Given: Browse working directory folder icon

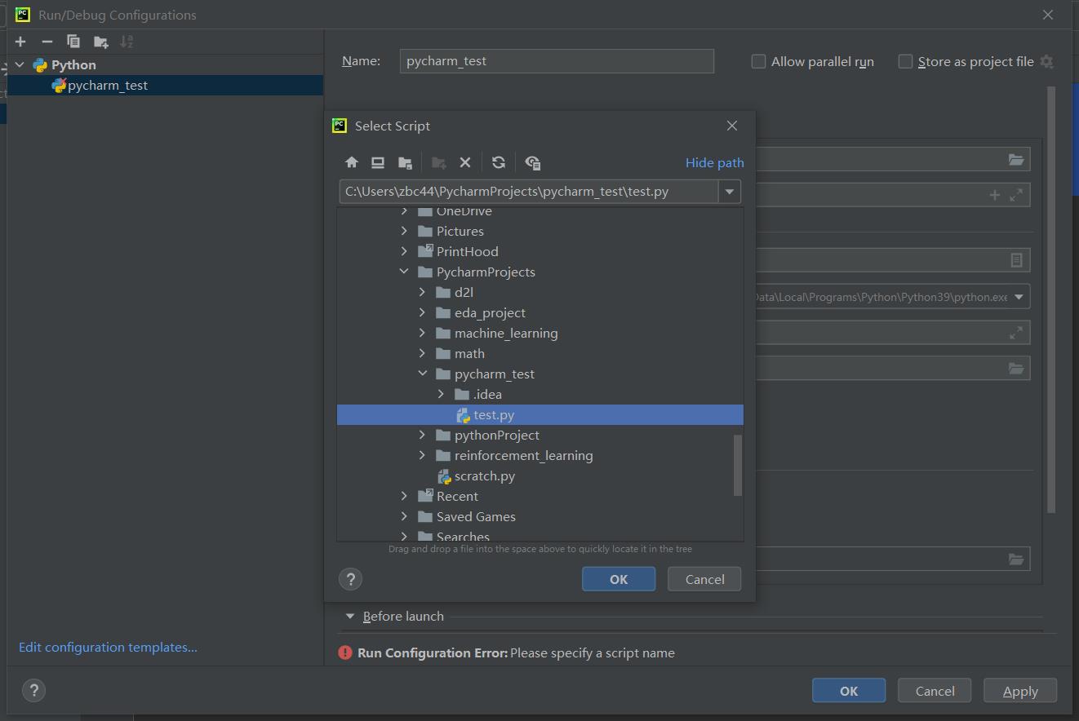Looking at the screenshot, I should [1016, 368].
